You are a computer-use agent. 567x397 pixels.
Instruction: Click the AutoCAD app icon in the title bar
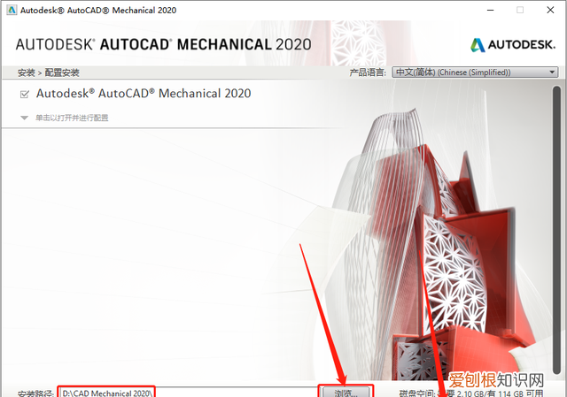[12, 10]
